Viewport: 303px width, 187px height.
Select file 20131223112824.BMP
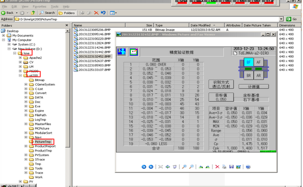click(x=95, y=43)
